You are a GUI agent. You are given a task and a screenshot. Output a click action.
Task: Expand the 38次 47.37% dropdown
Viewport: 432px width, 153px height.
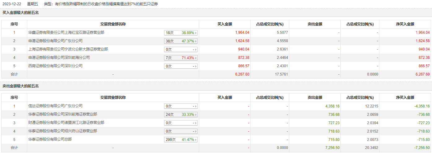[181, 41]
